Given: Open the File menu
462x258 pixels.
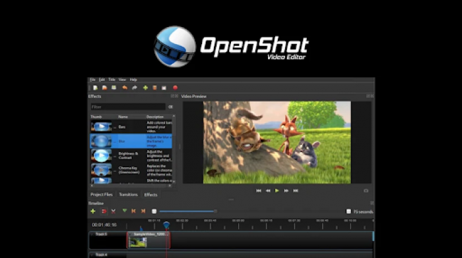Looking at the screenshot, I should [x=92, y=80].
